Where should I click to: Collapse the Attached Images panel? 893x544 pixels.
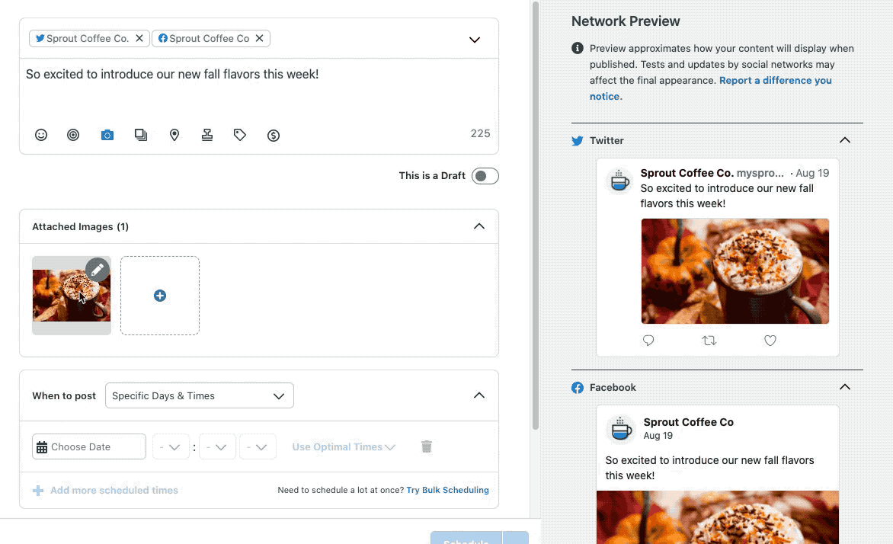(479, 226)
